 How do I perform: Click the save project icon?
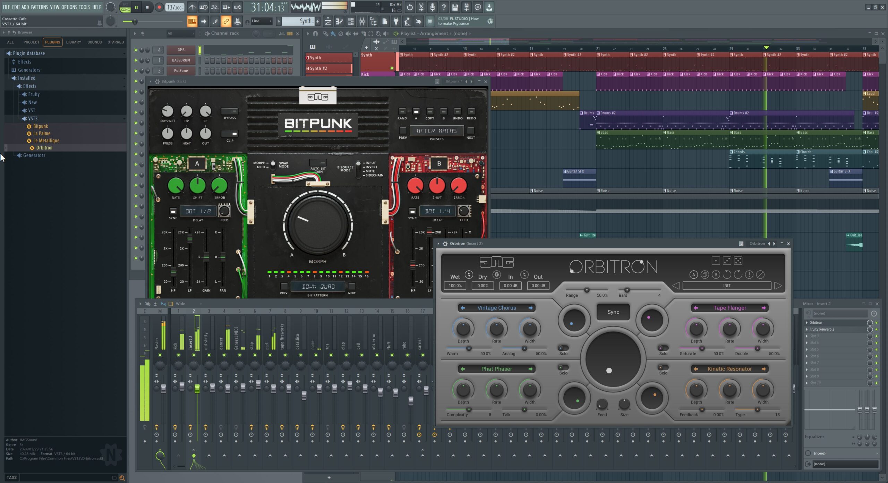pos(455,7)
